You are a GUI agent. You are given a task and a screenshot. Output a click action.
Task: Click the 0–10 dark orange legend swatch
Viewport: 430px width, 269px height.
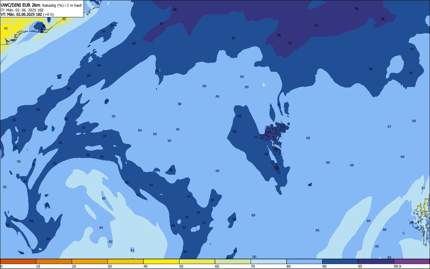pyautogui.click(x=18, y=261)
